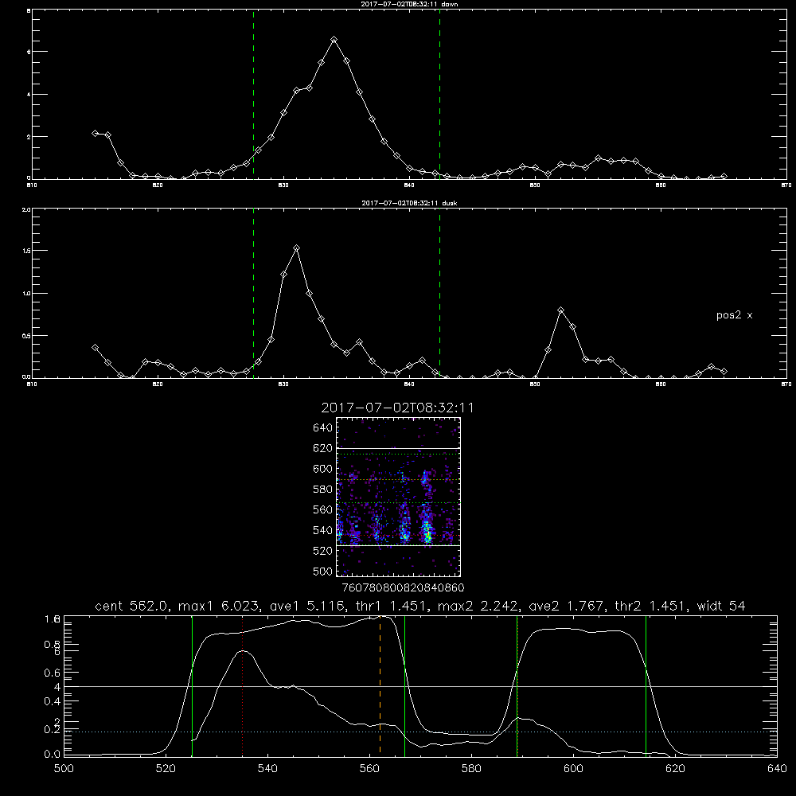Click the '0.6' y-axis label of bottom plot
Image resolution: width=796 pixels, height=796 pixels.
pos(53,673)
